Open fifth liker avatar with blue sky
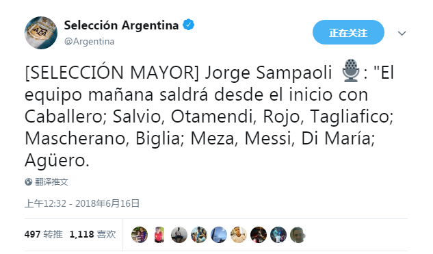433x254 pixels. (x=219, y=235)
